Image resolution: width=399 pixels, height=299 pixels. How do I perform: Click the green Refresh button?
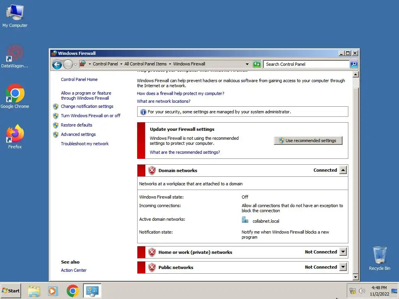coord(257,64)
